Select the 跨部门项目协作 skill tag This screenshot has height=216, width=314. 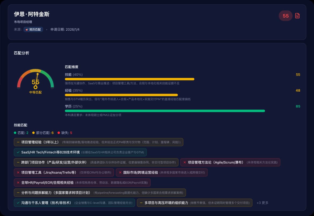coord(96,162)
